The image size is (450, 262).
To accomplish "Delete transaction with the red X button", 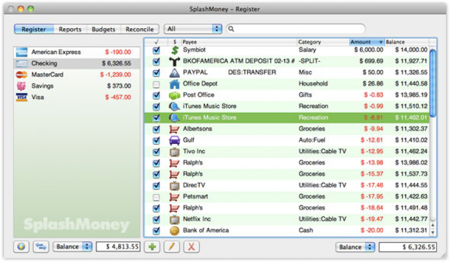I will click(191, 246).
